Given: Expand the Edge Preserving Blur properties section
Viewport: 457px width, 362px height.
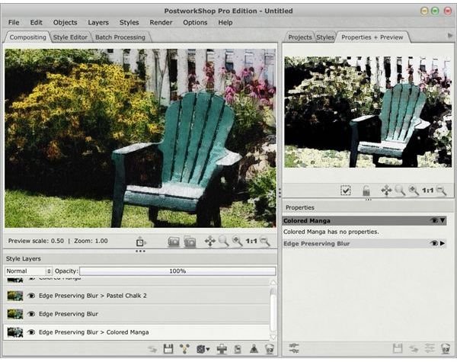Looking at the screenshot, I should tap(443, 243).
